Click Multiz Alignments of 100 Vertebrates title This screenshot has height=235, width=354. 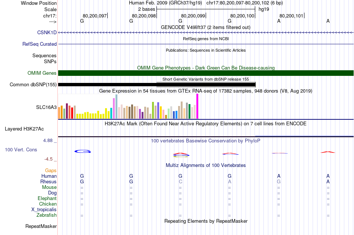point(206,165)
